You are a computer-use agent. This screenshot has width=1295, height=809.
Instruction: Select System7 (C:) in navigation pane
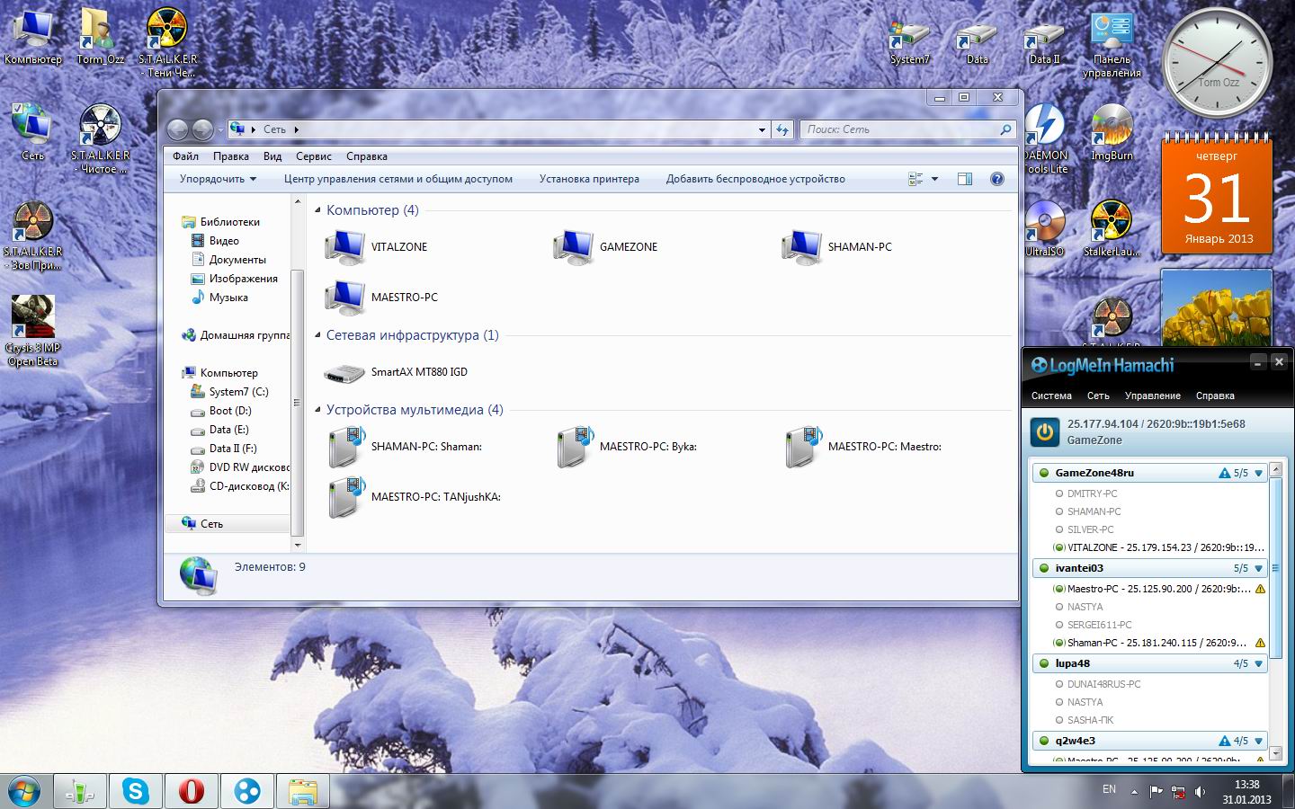point(230,392)
